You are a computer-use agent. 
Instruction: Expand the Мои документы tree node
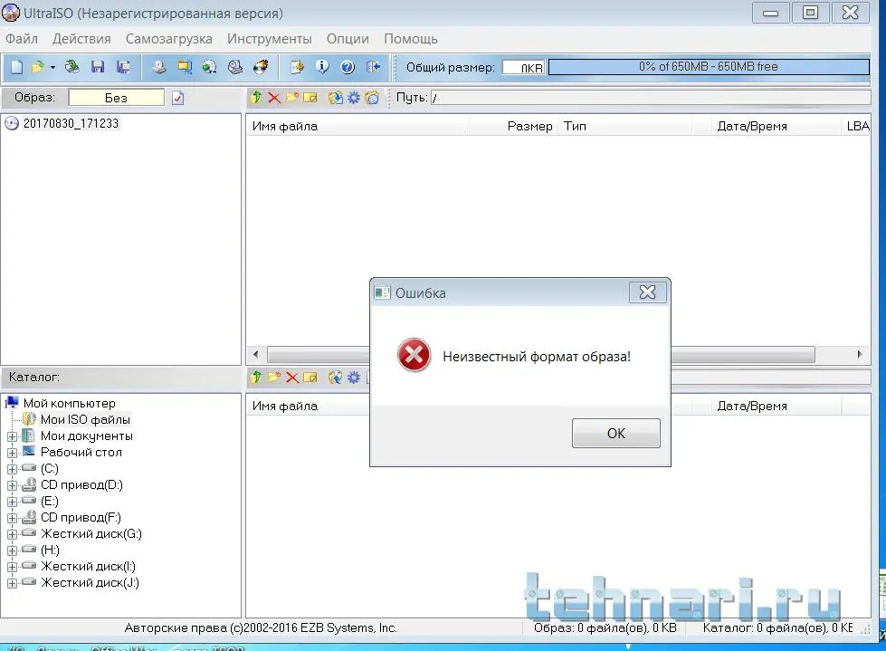coord(12,436)
